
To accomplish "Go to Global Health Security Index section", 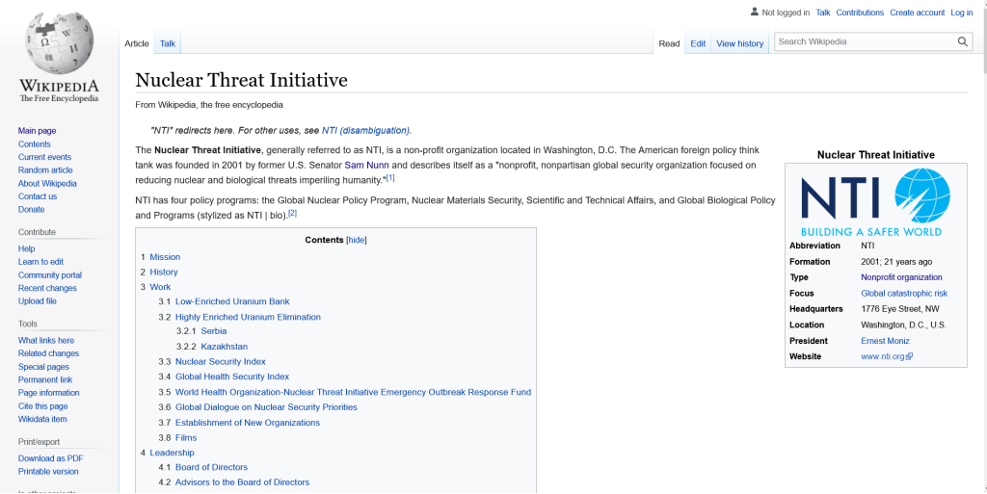I will (232, 377).
